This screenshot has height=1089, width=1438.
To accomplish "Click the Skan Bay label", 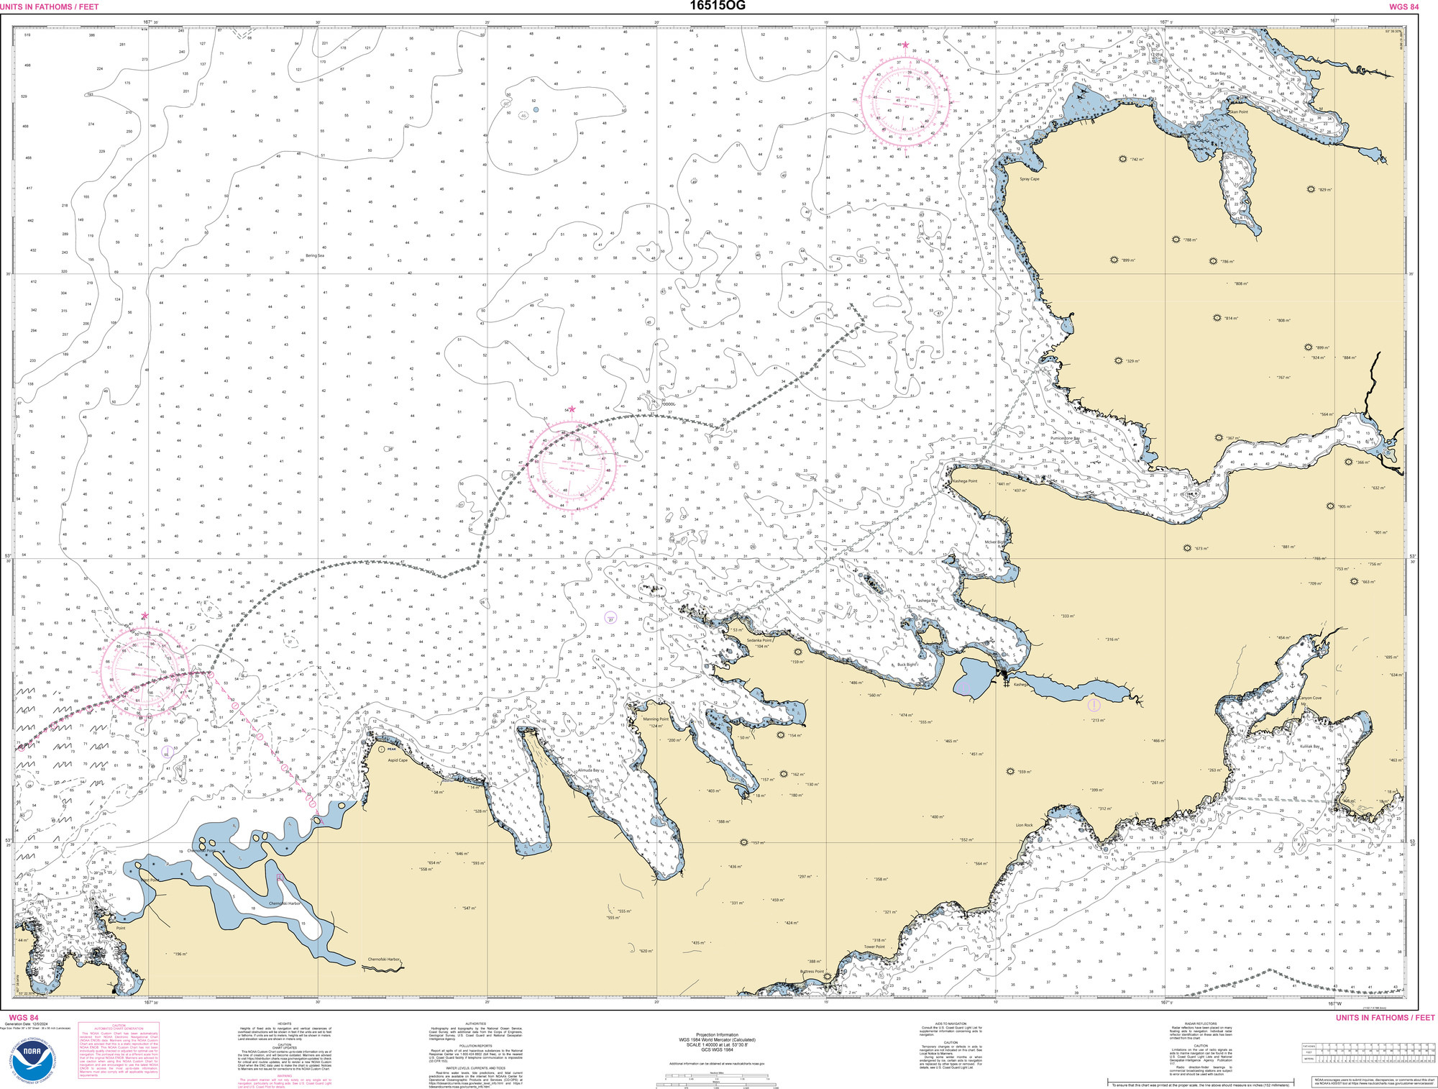I will tap(1218, 73).
